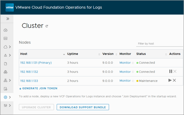This screenshot has height=115, width=184.
Task: Open the explore logs chart icon
Action: (x=6, y=38)
